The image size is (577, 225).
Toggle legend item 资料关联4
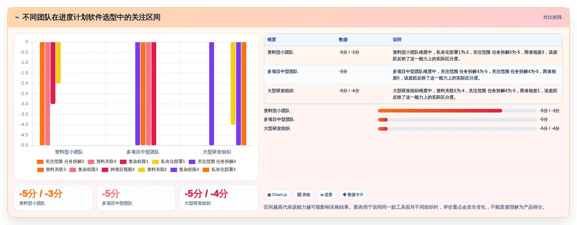102,161
